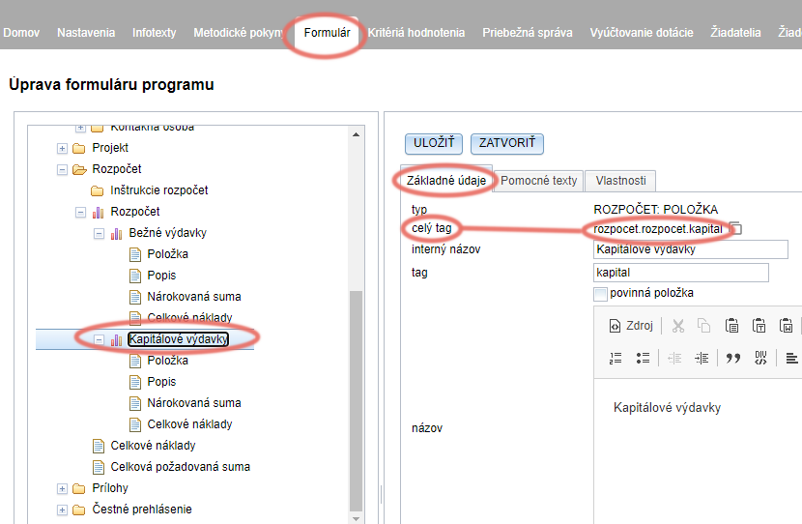This screenshot has height=524, width=802.
Task: Click the Prílohy folder icon
Action: click(x=79, y=488)
